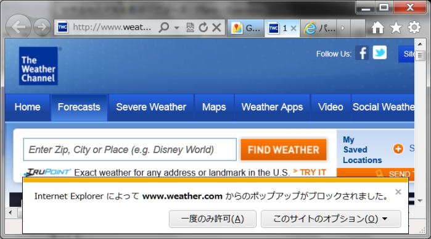Open the Video navigation item
This screenshot has width=431, height=239.
[x=330, y=107]
